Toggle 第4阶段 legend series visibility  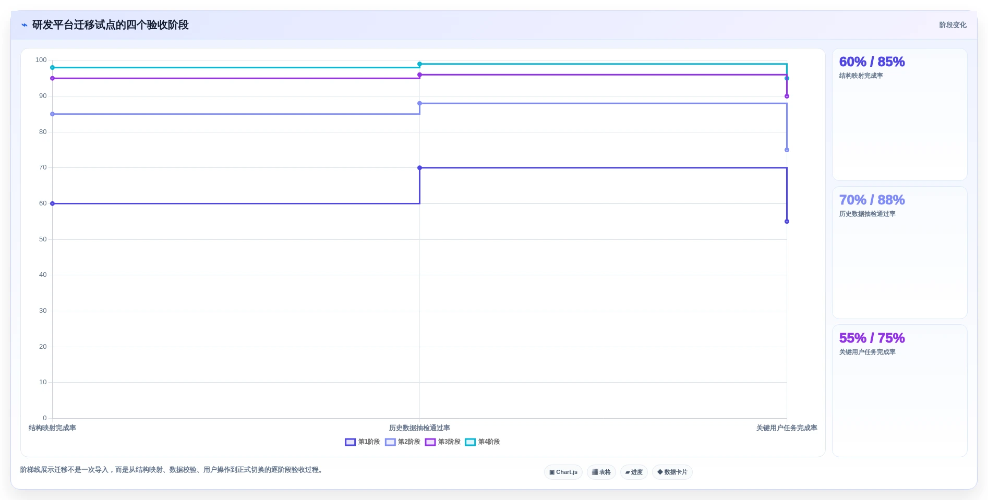[483, 442]
